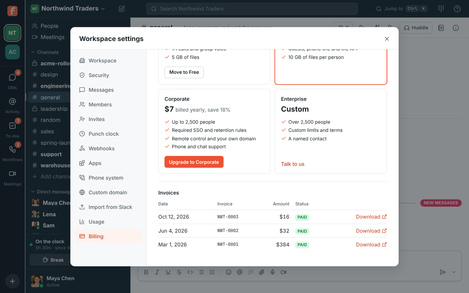
Task: Collapse the Channels section
Action: coord(45,52)
